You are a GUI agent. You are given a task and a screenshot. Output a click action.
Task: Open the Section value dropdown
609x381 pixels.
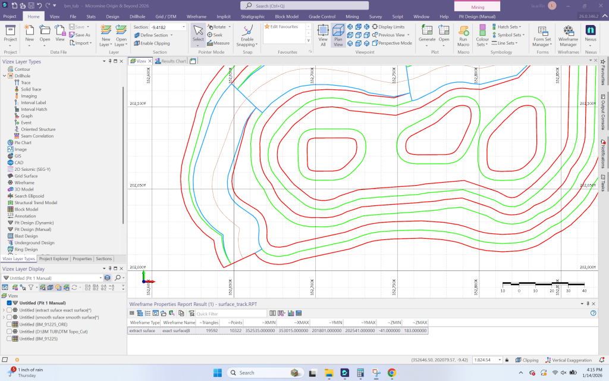click(184, 27)
